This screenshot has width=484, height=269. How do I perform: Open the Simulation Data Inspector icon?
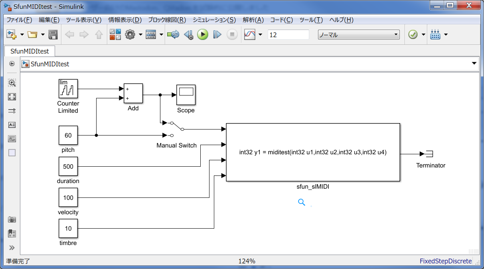click(x=250, y=35)
